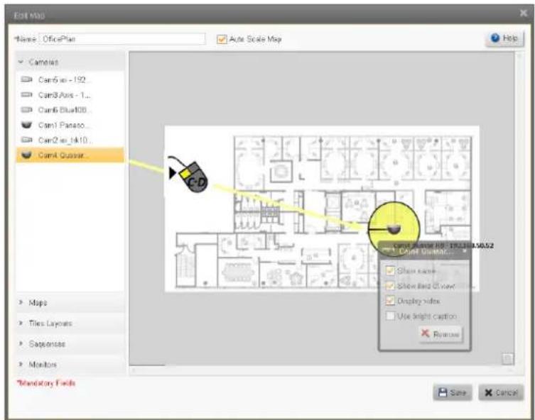Click the blue Help question mark icon
Image resolution: width=535 pixels, height=420 pixels.
495,38
